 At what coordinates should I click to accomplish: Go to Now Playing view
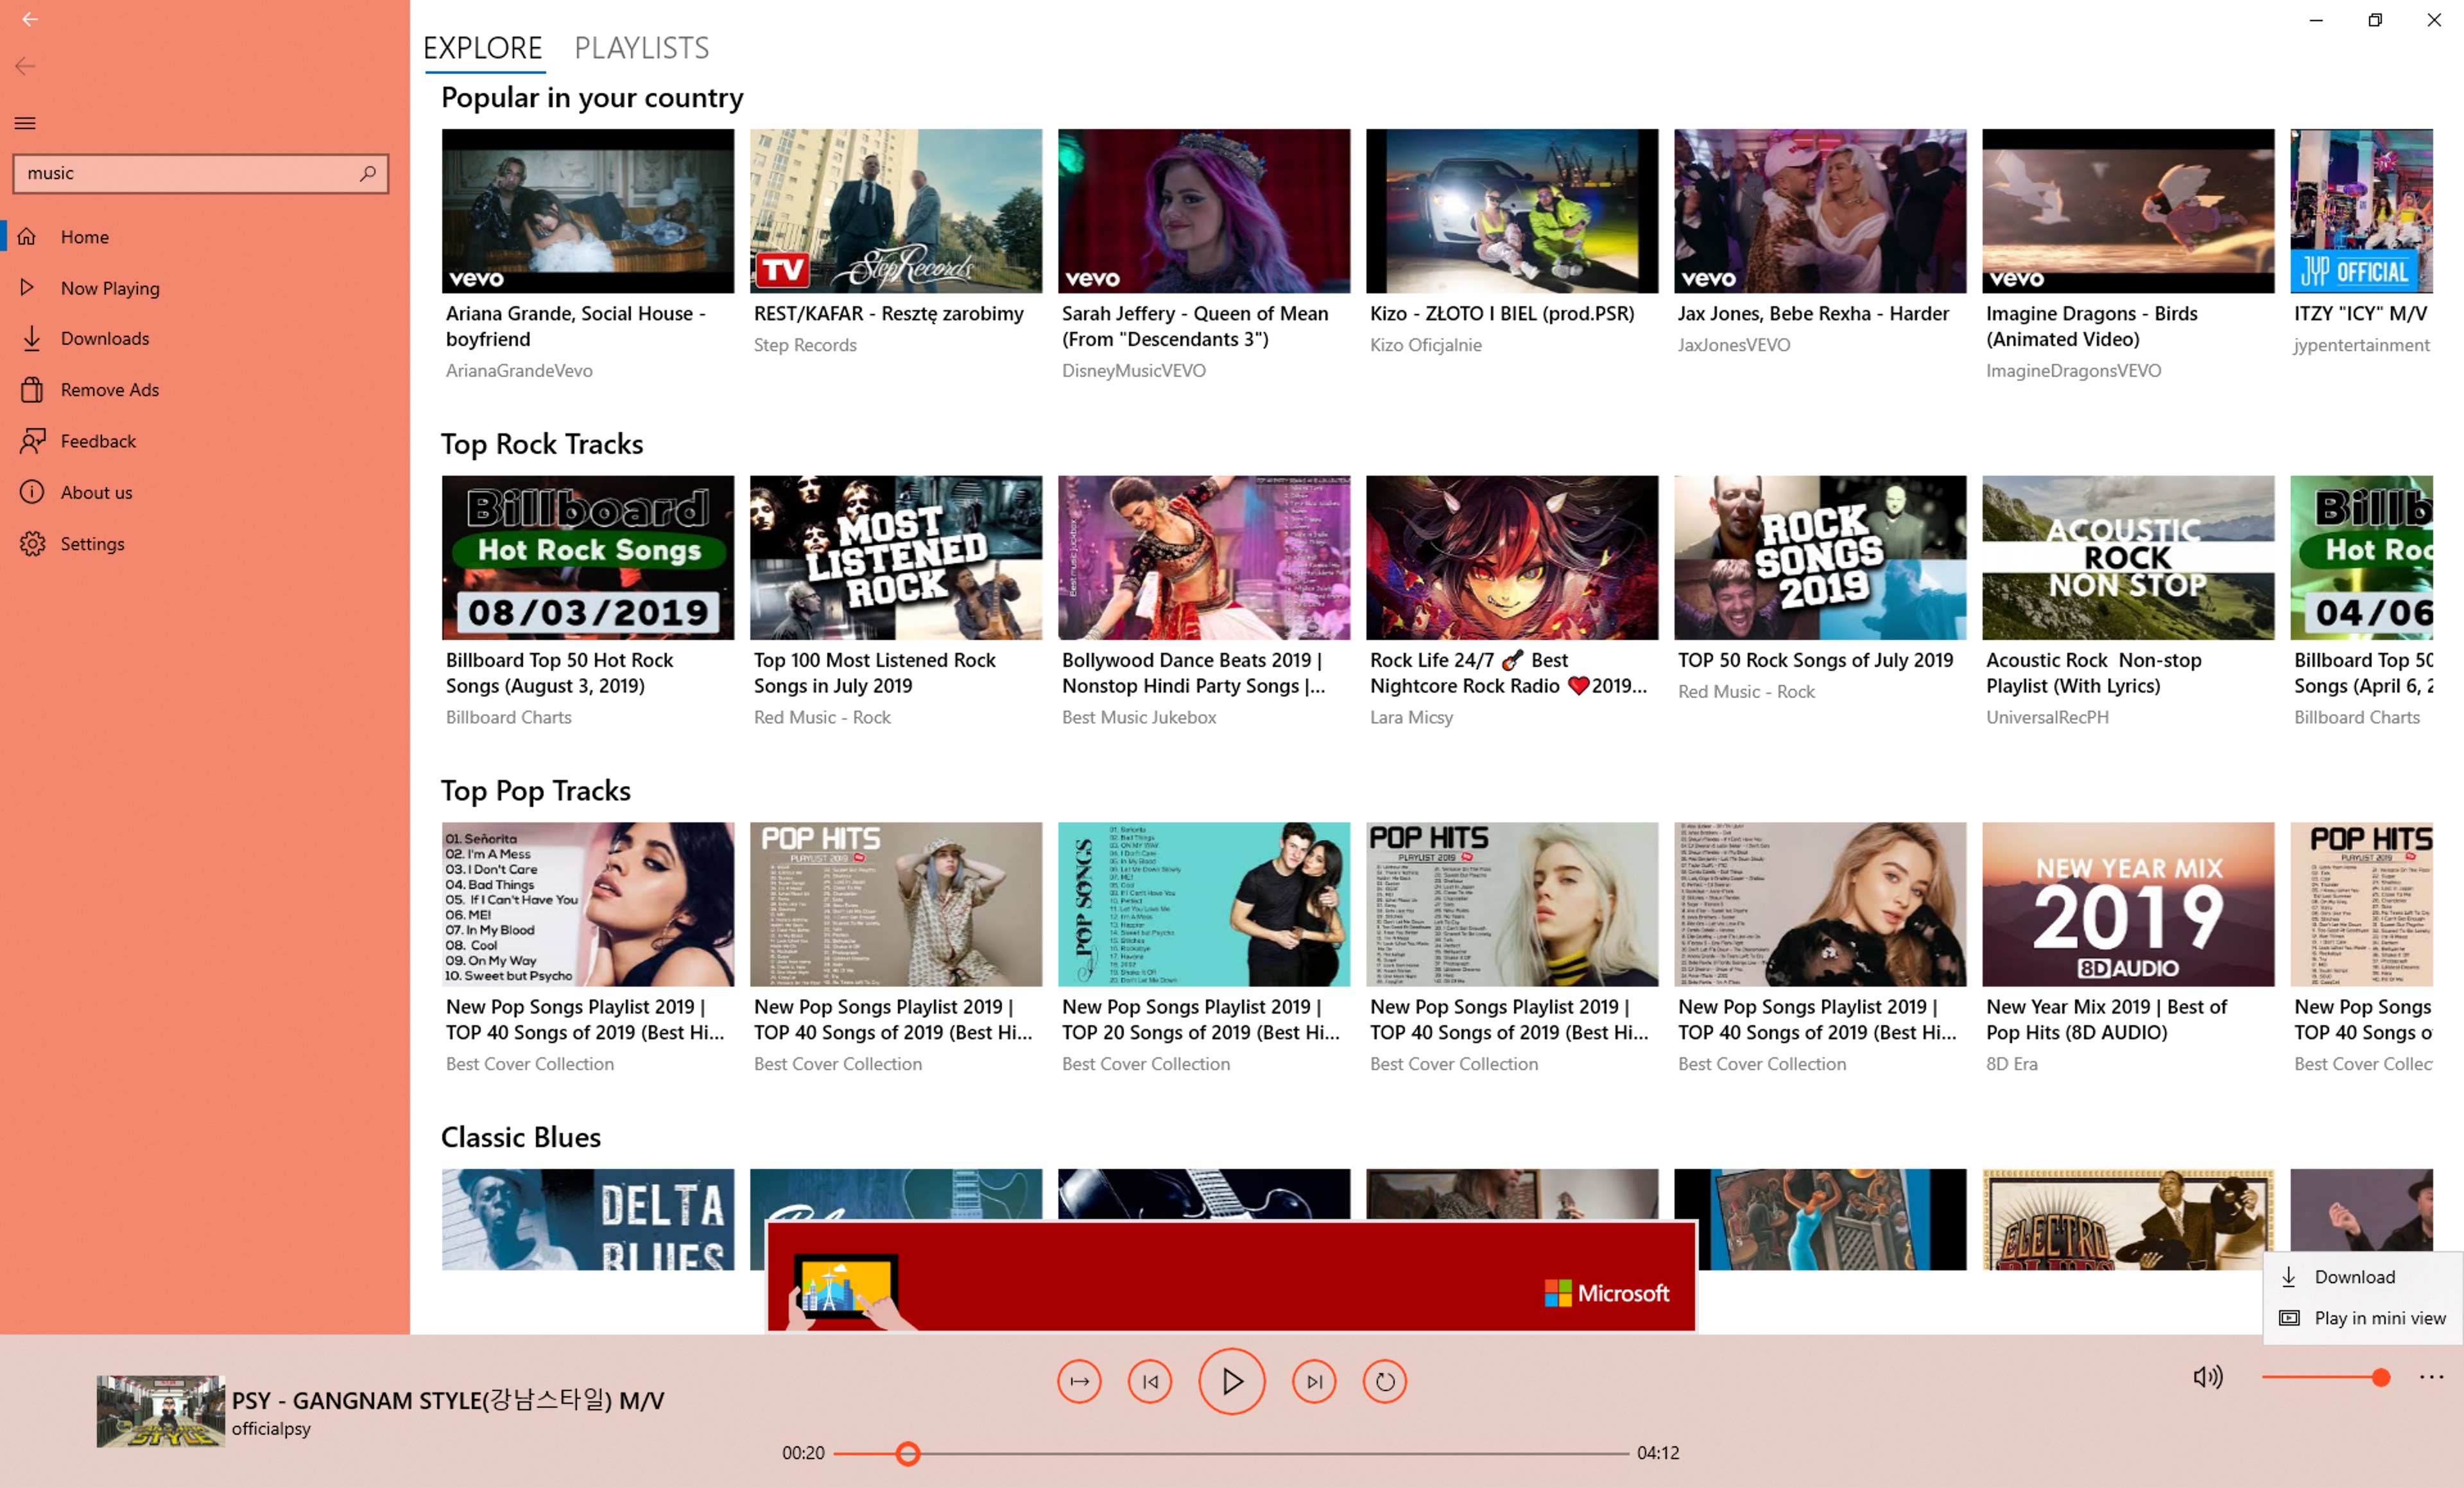point(109,288)
